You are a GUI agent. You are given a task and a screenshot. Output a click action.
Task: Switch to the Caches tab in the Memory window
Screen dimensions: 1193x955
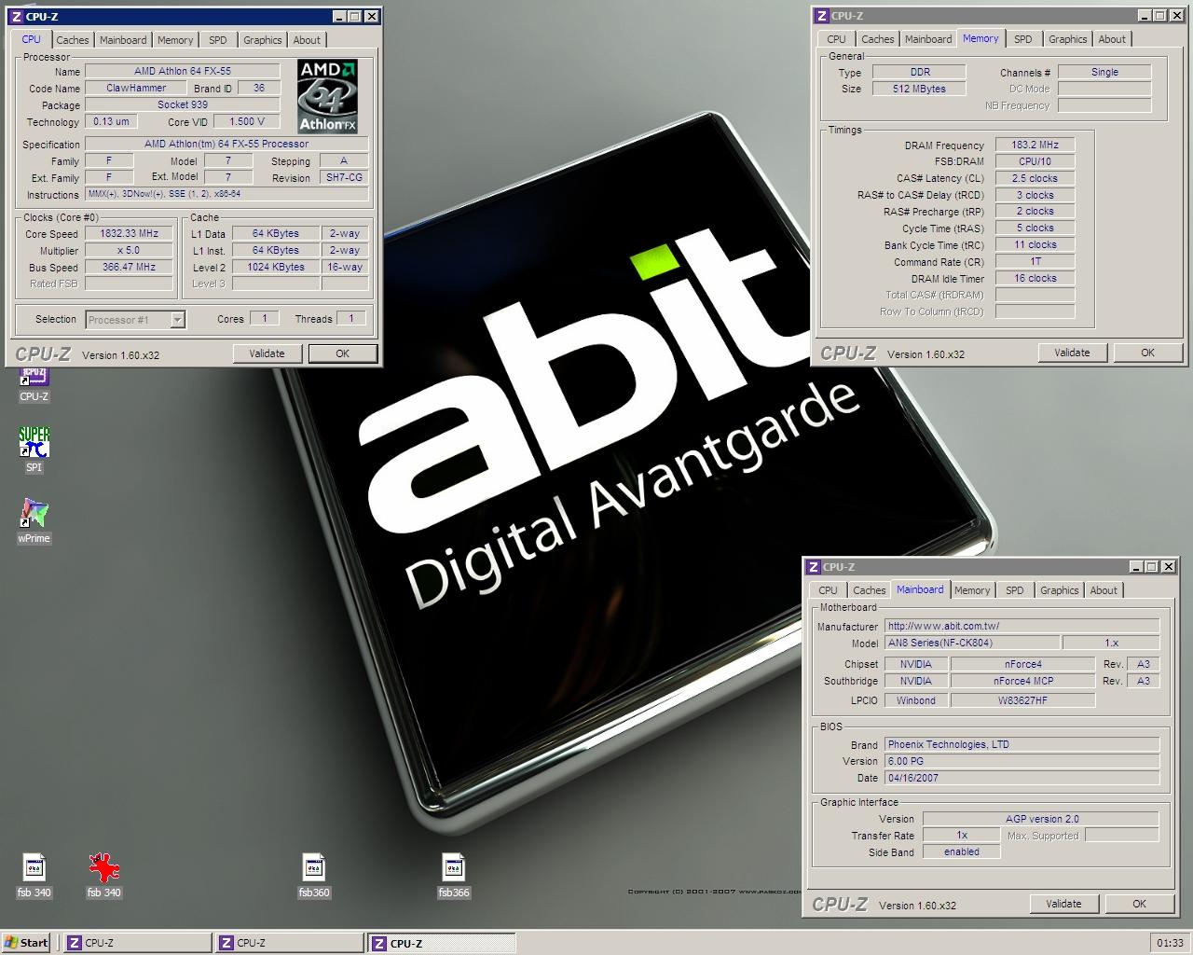877,39
